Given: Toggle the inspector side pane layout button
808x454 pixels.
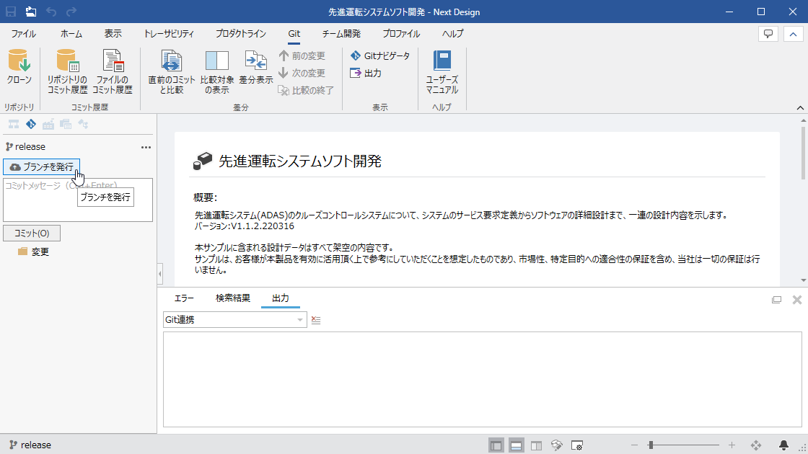Looking at the screenshot, I should pos(537,445).
